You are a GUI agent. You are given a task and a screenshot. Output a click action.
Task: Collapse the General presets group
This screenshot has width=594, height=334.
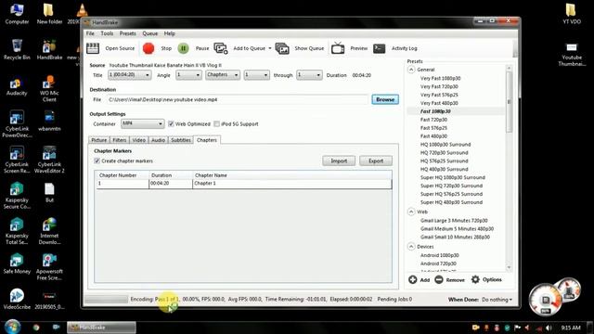[411, 70]
